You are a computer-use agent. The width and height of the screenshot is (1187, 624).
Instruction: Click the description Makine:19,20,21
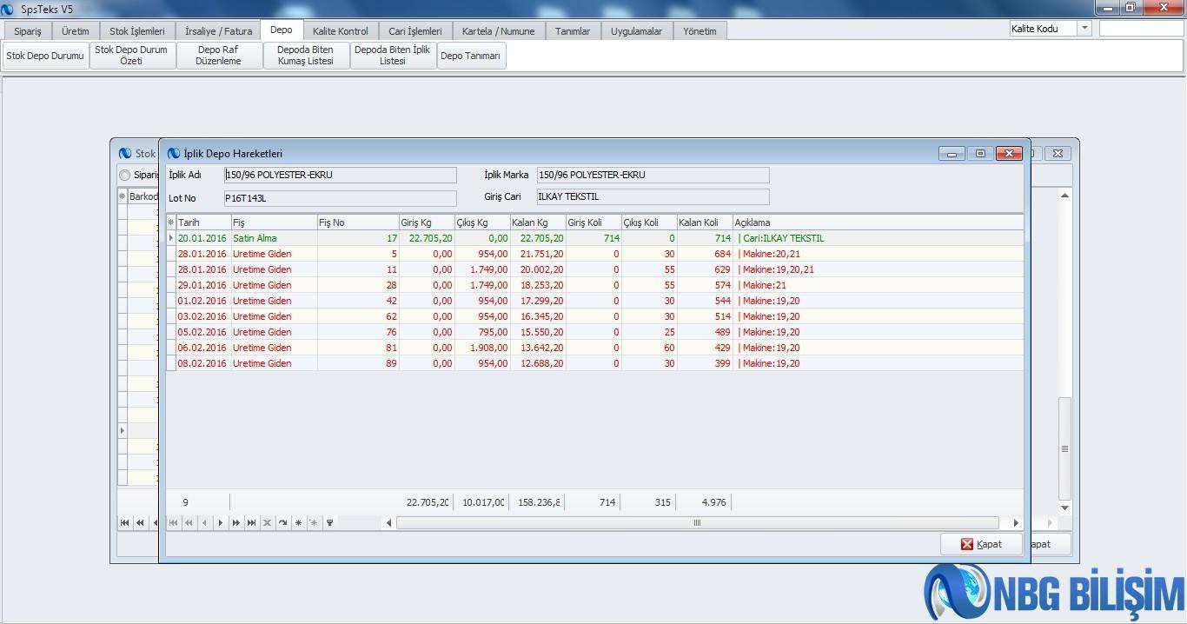click(779, 269)
